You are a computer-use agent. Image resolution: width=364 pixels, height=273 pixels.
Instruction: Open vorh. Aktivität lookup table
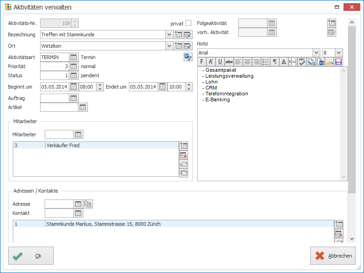coord(272,32)
